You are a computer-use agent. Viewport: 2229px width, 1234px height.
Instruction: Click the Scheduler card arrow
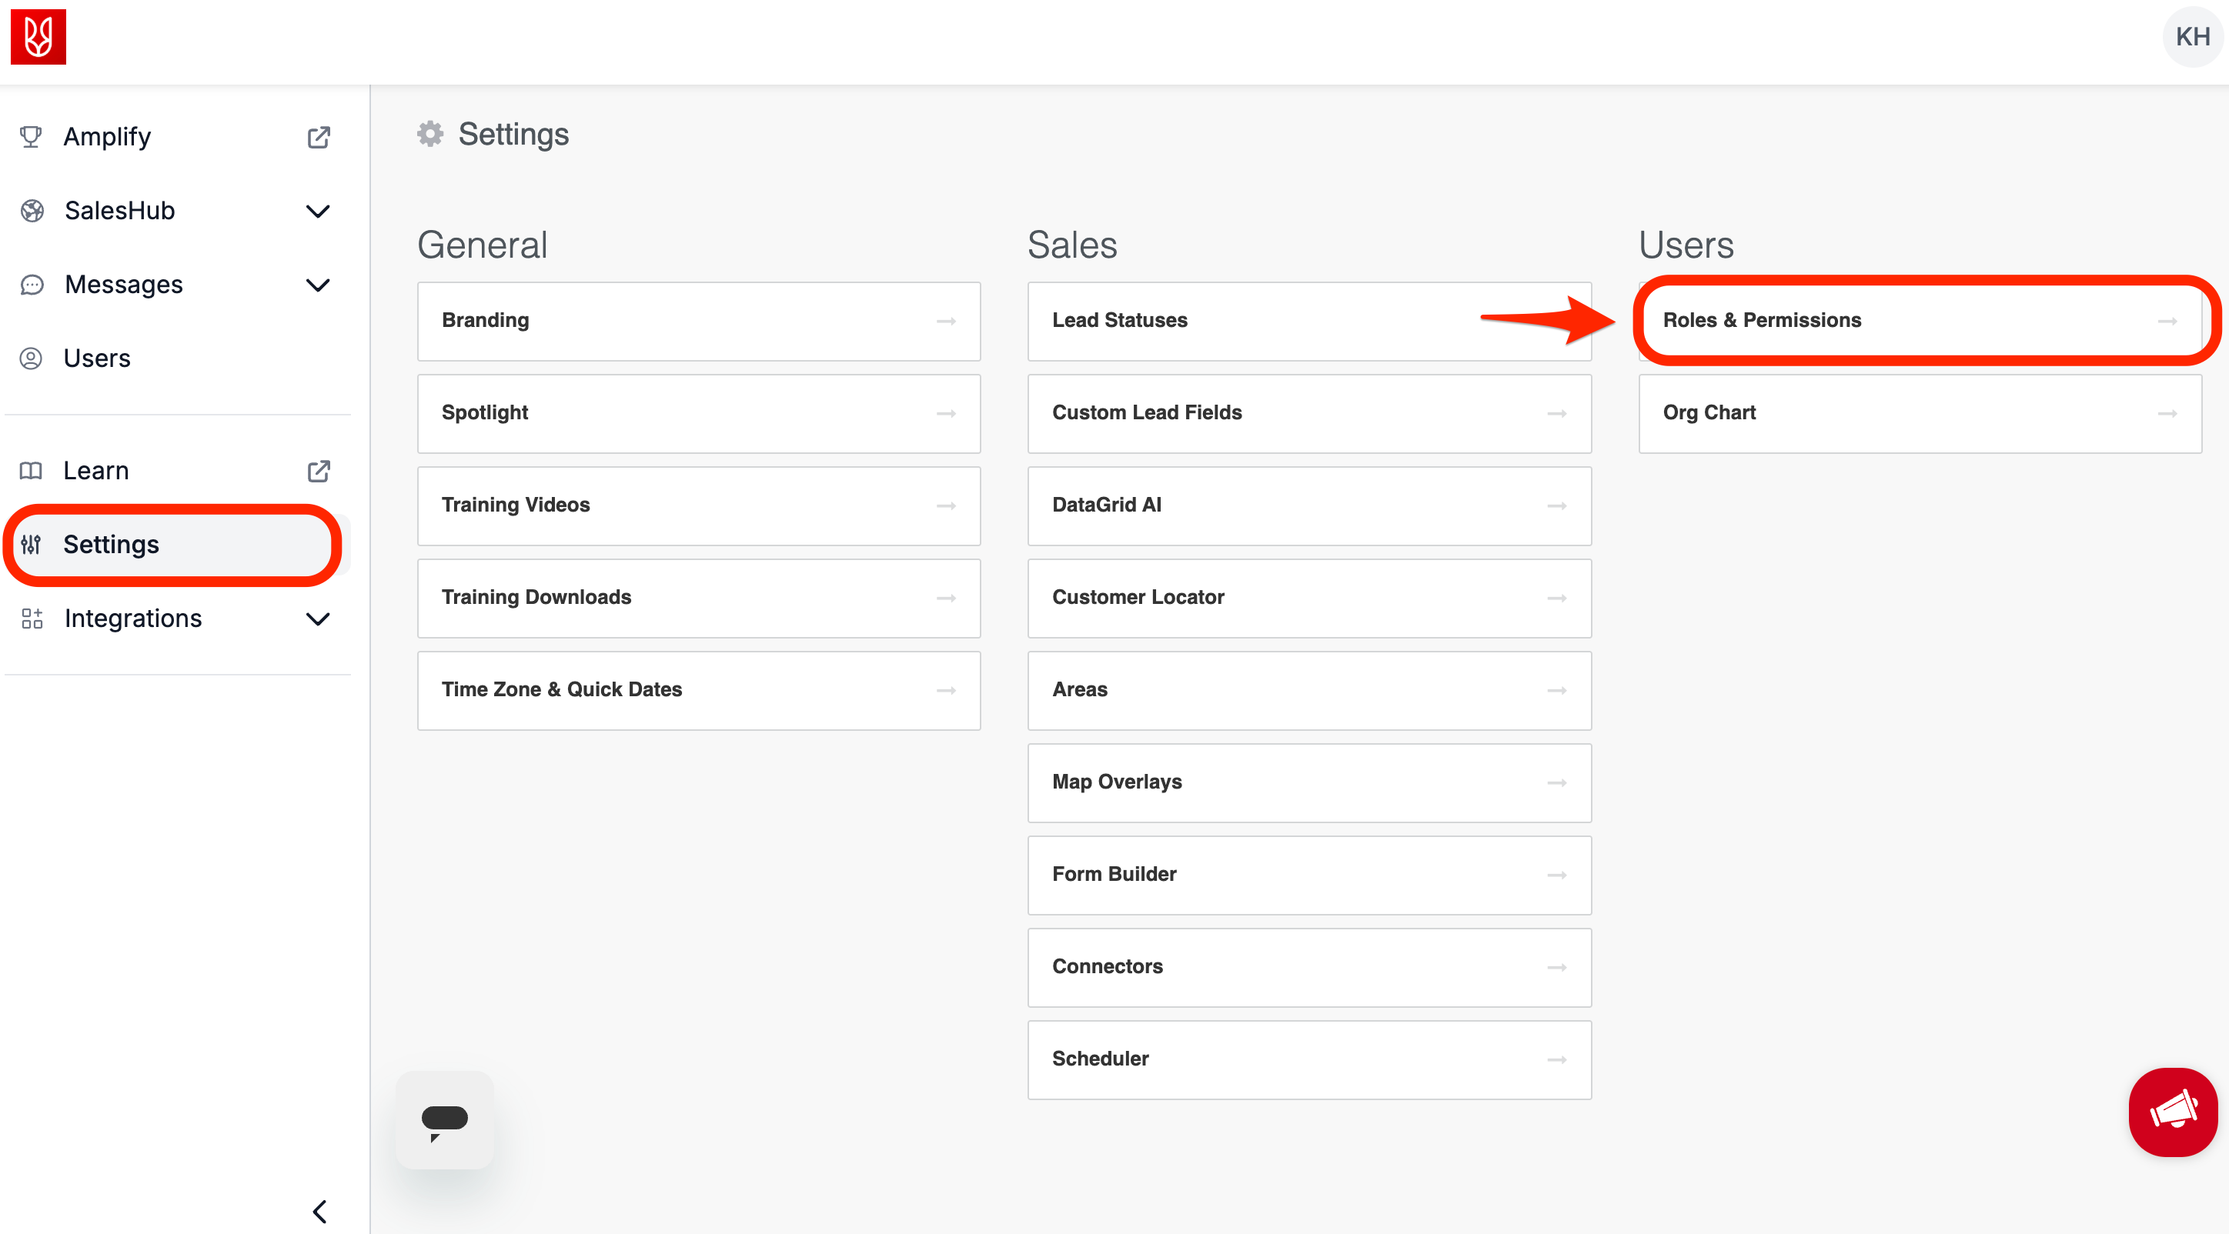tap(1556, 1059)
